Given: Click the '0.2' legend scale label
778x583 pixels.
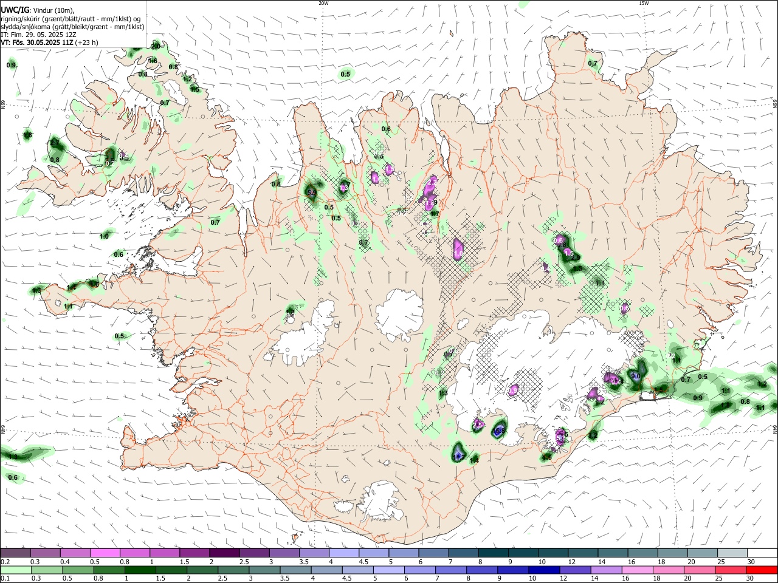Looking at the screenshot, I should pyautogui.click(x=5, y=562).
